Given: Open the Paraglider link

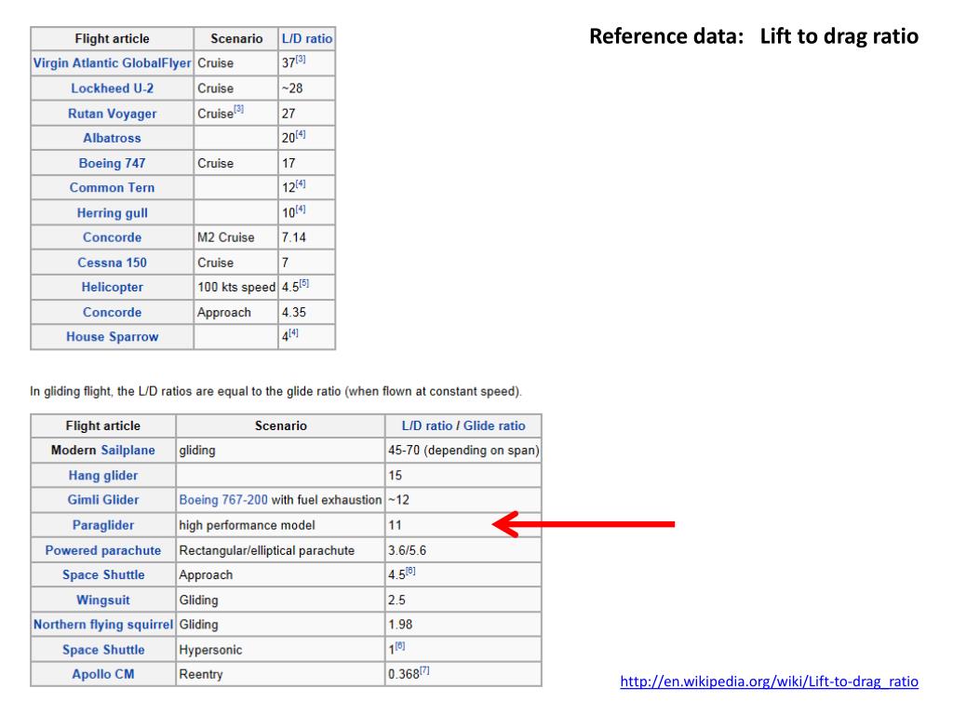Looking at the screenshot, I should tap(102, 525).
